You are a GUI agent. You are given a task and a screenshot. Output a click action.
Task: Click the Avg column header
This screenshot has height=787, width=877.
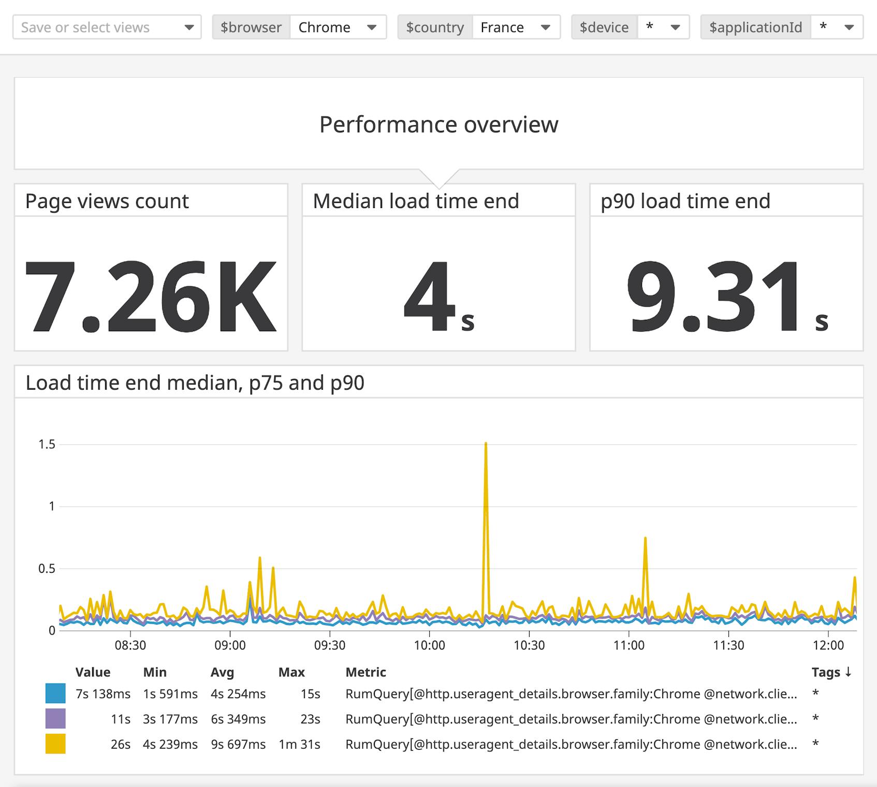[223, 672]
